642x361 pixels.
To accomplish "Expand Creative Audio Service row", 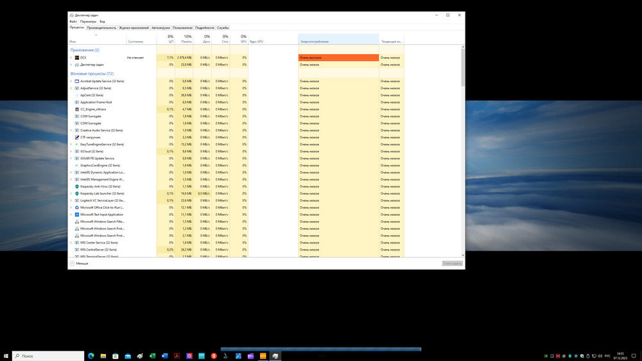I will click(71, 130).
